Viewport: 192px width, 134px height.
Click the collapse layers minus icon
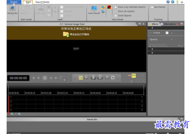tap(49, 16)
